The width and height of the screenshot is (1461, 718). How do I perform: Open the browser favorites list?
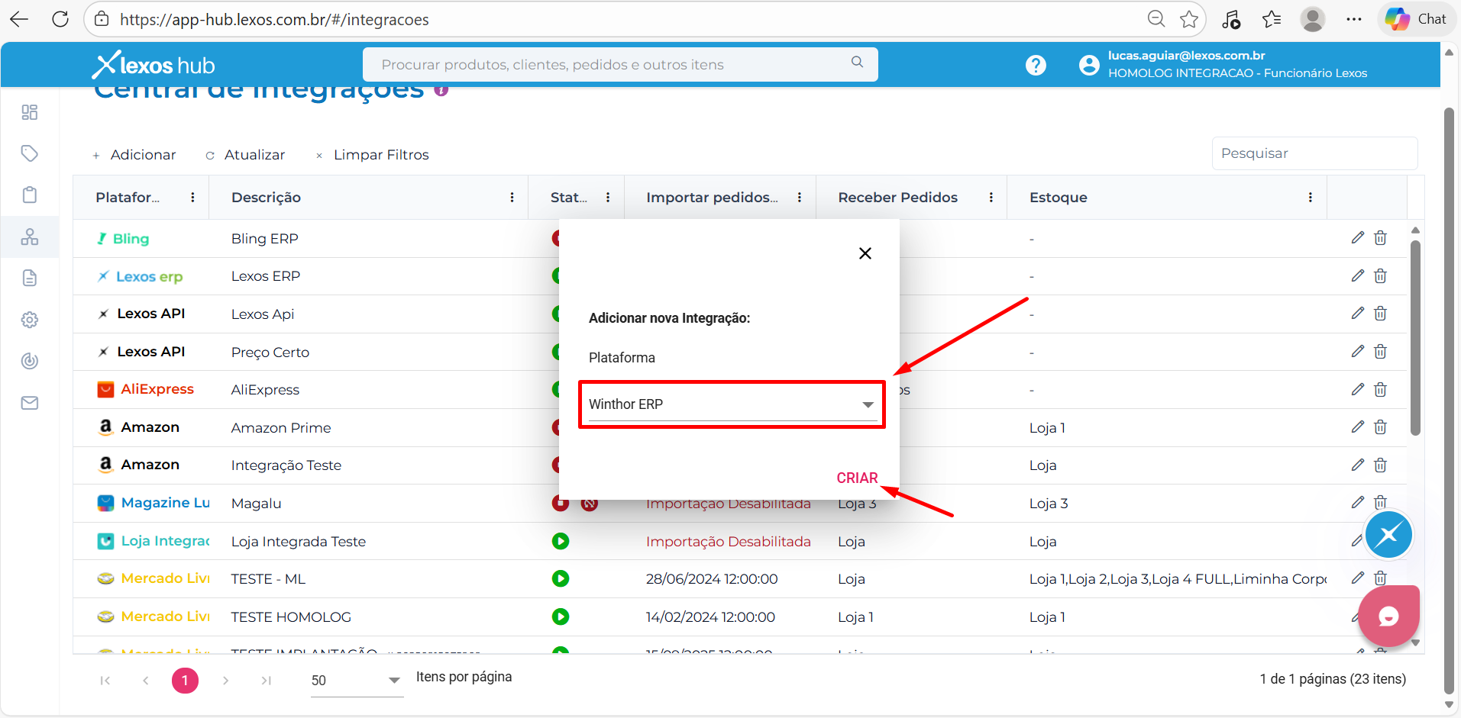click(x=1272, y=19)
